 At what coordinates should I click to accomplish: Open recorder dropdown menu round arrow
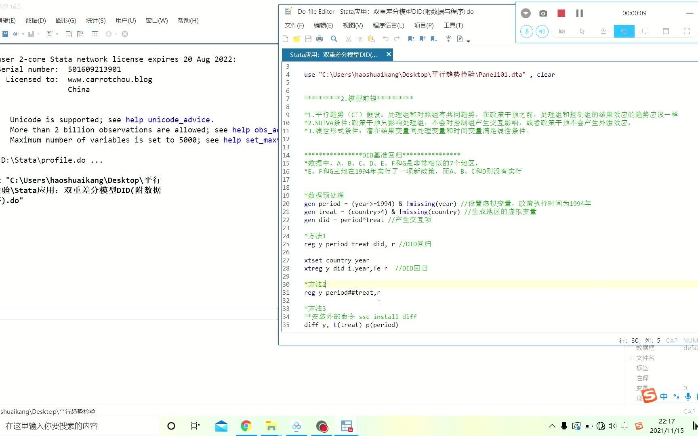tap(526, 13)
